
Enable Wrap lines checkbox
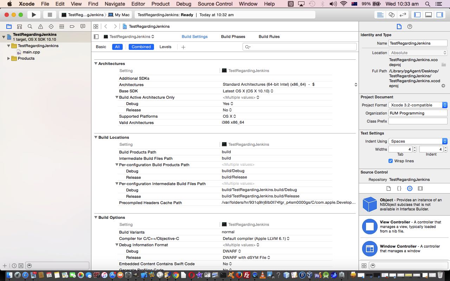[x=391, y=161]
